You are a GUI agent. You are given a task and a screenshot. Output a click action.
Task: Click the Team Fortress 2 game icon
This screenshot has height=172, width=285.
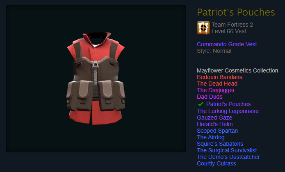point(203,28)
